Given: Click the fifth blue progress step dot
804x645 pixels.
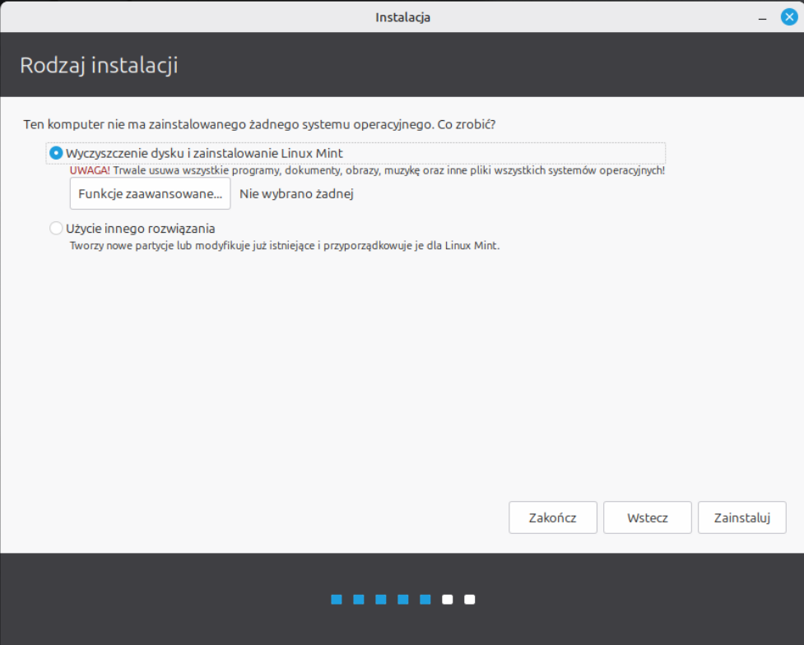Looking at the screenshot, I should pos(425,600).
